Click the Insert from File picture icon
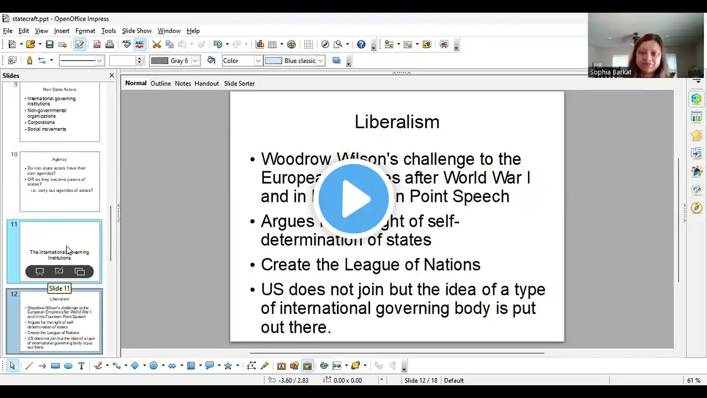 (294, 365)
